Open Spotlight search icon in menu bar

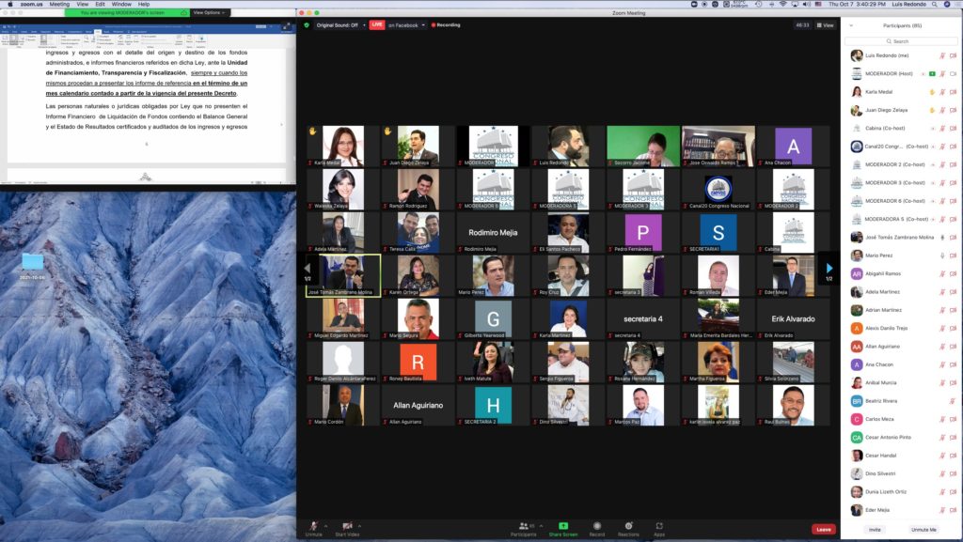pyautogui.click(x=935, y=4)
